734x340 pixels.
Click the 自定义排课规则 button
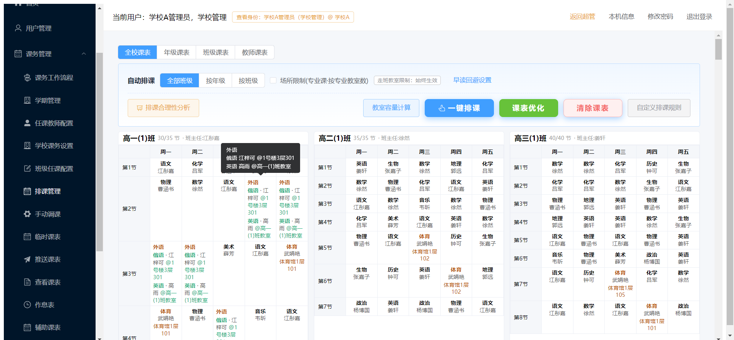click(x=659, y=108)
